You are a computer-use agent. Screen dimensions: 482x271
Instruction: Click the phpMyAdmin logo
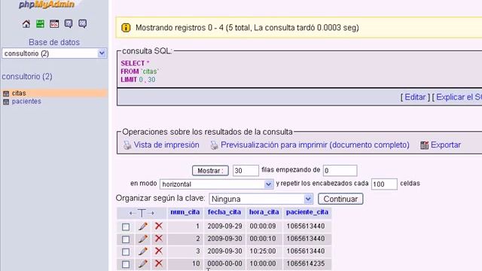pos(47,5)
